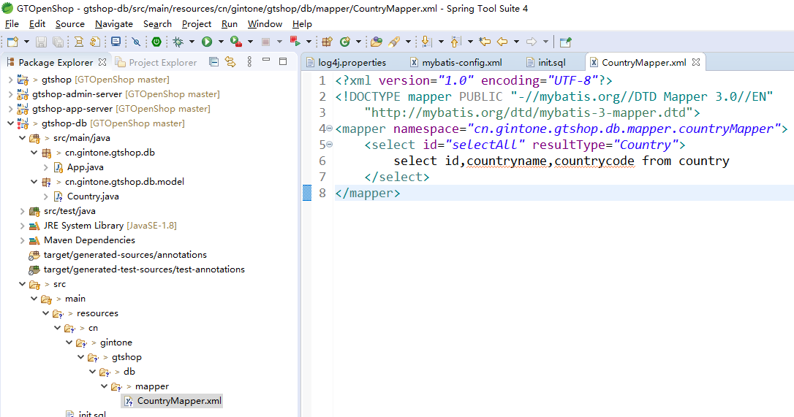Click the green Run button in toolbar
Viewport: 794px width, 417px height.
tap(207, 42)
